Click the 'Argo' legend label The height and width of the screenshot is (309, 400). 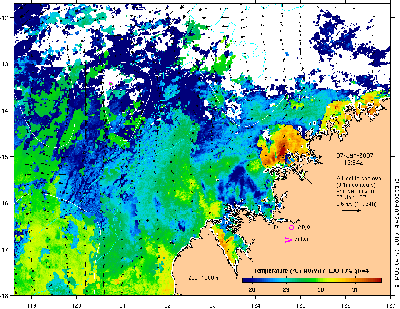pos(304,227)
